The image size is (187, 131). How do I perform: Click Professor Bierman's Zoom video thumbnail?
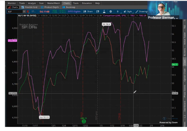167,10
